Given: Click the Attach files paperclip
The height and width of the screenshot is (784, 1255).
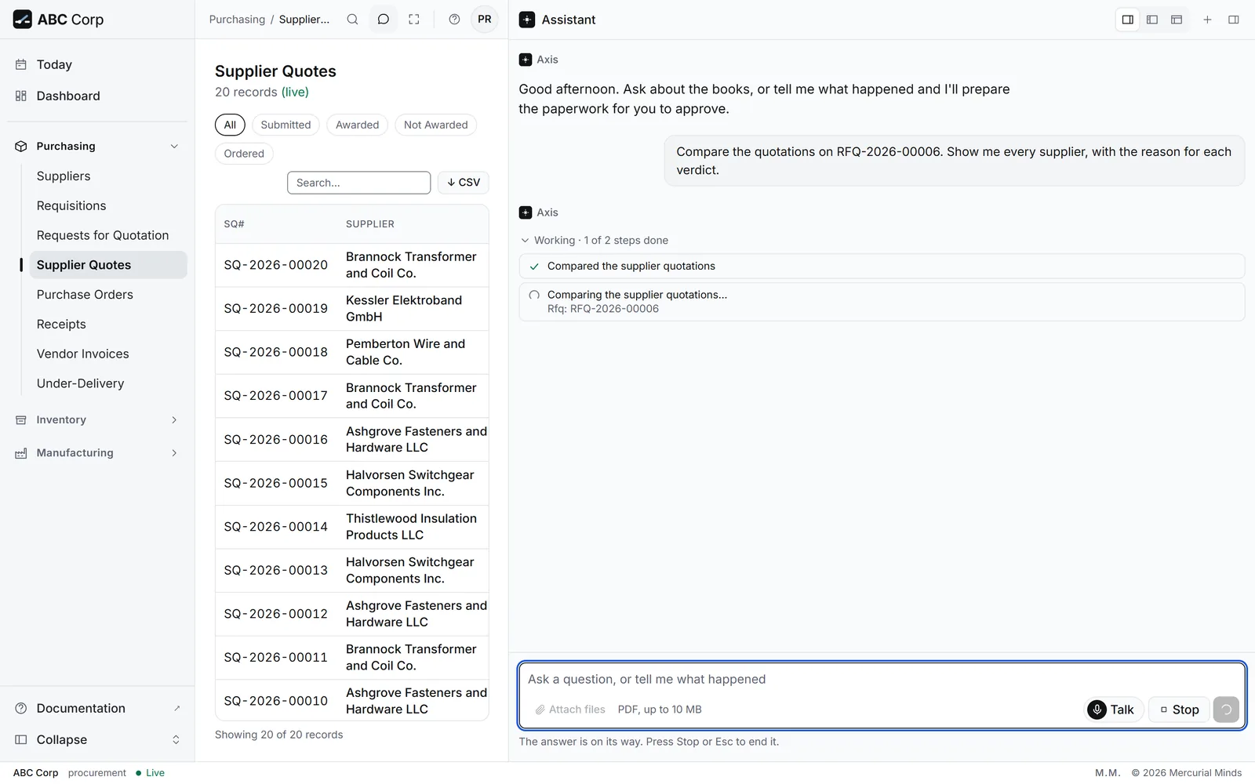Looking at the screenshot, I should click(570, 710).
